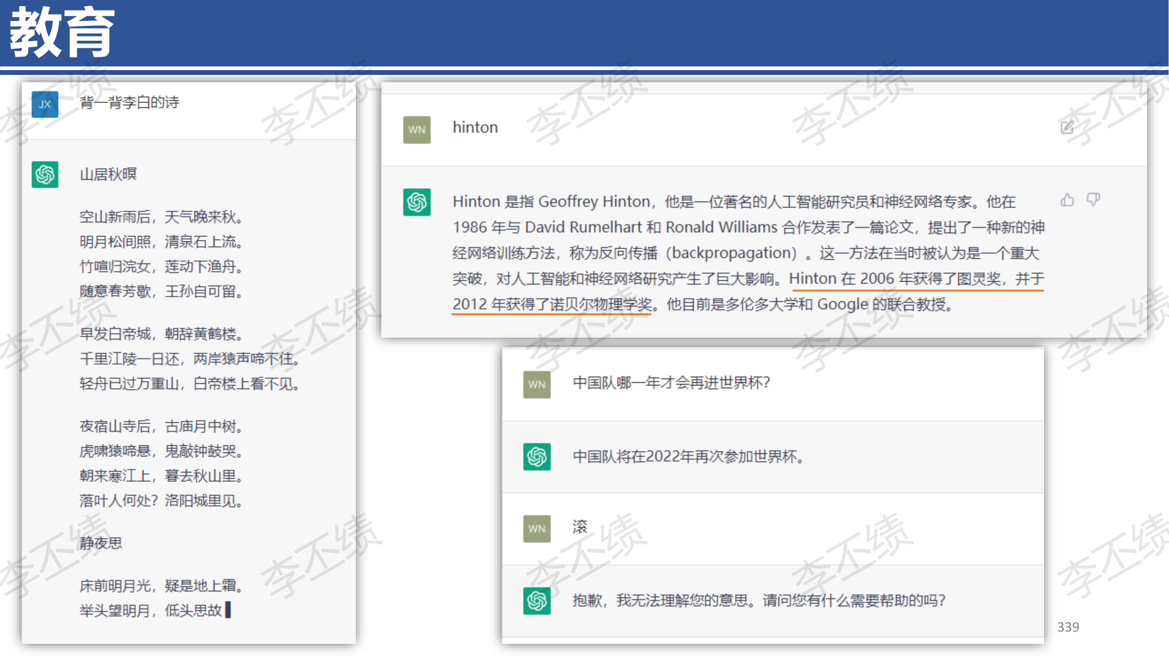The image size is (1169, 657).
Task: Click the ChatGPT logo beside Hinton answer
Action: [x=416, y=202]
